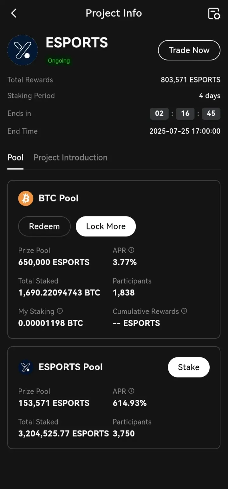
Task: Open the staking records icon at top right
Action: pyautogui.click(x=214, y=13)
